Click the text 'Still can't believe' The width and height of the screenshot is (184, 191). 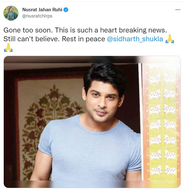[x=30, y=39]
